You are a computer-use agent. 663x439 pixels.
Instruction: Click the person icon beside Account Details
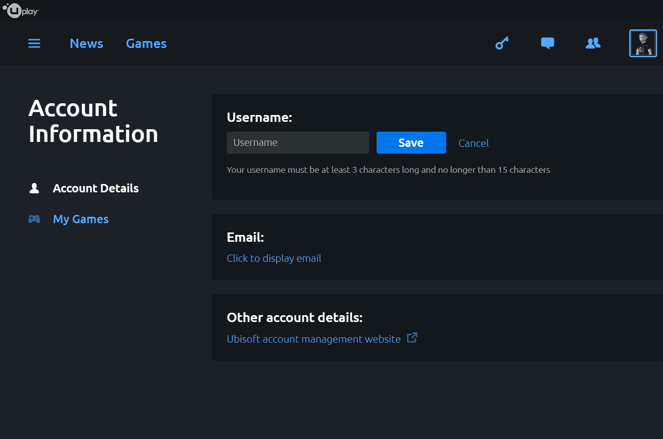tap(34, 188)
